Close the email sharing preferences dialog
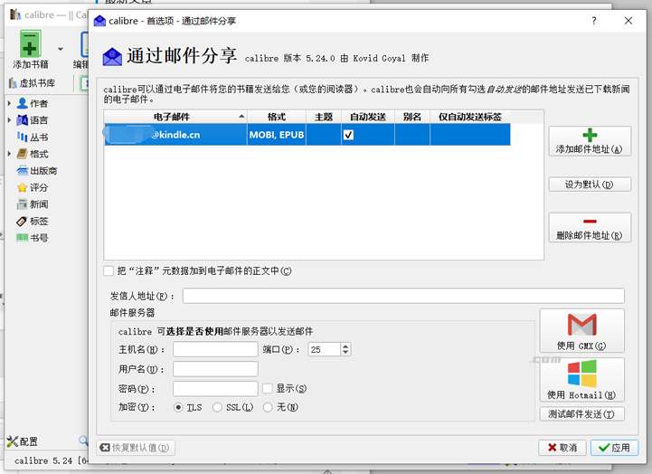652x474 pixels. pyautogui.click(x=628, y=21)
